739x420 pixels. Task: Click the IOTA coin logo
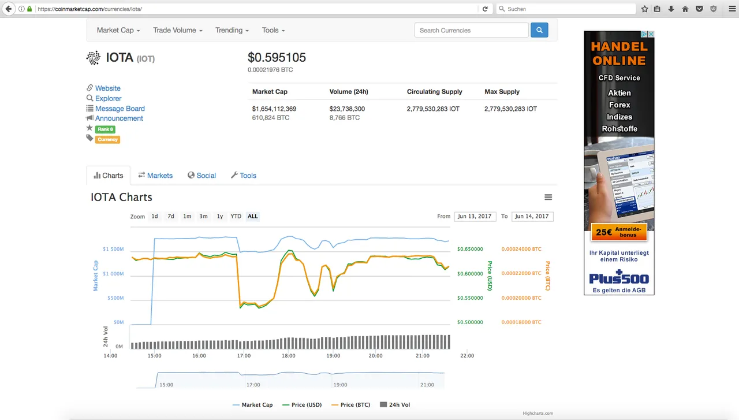coord(93,58)
